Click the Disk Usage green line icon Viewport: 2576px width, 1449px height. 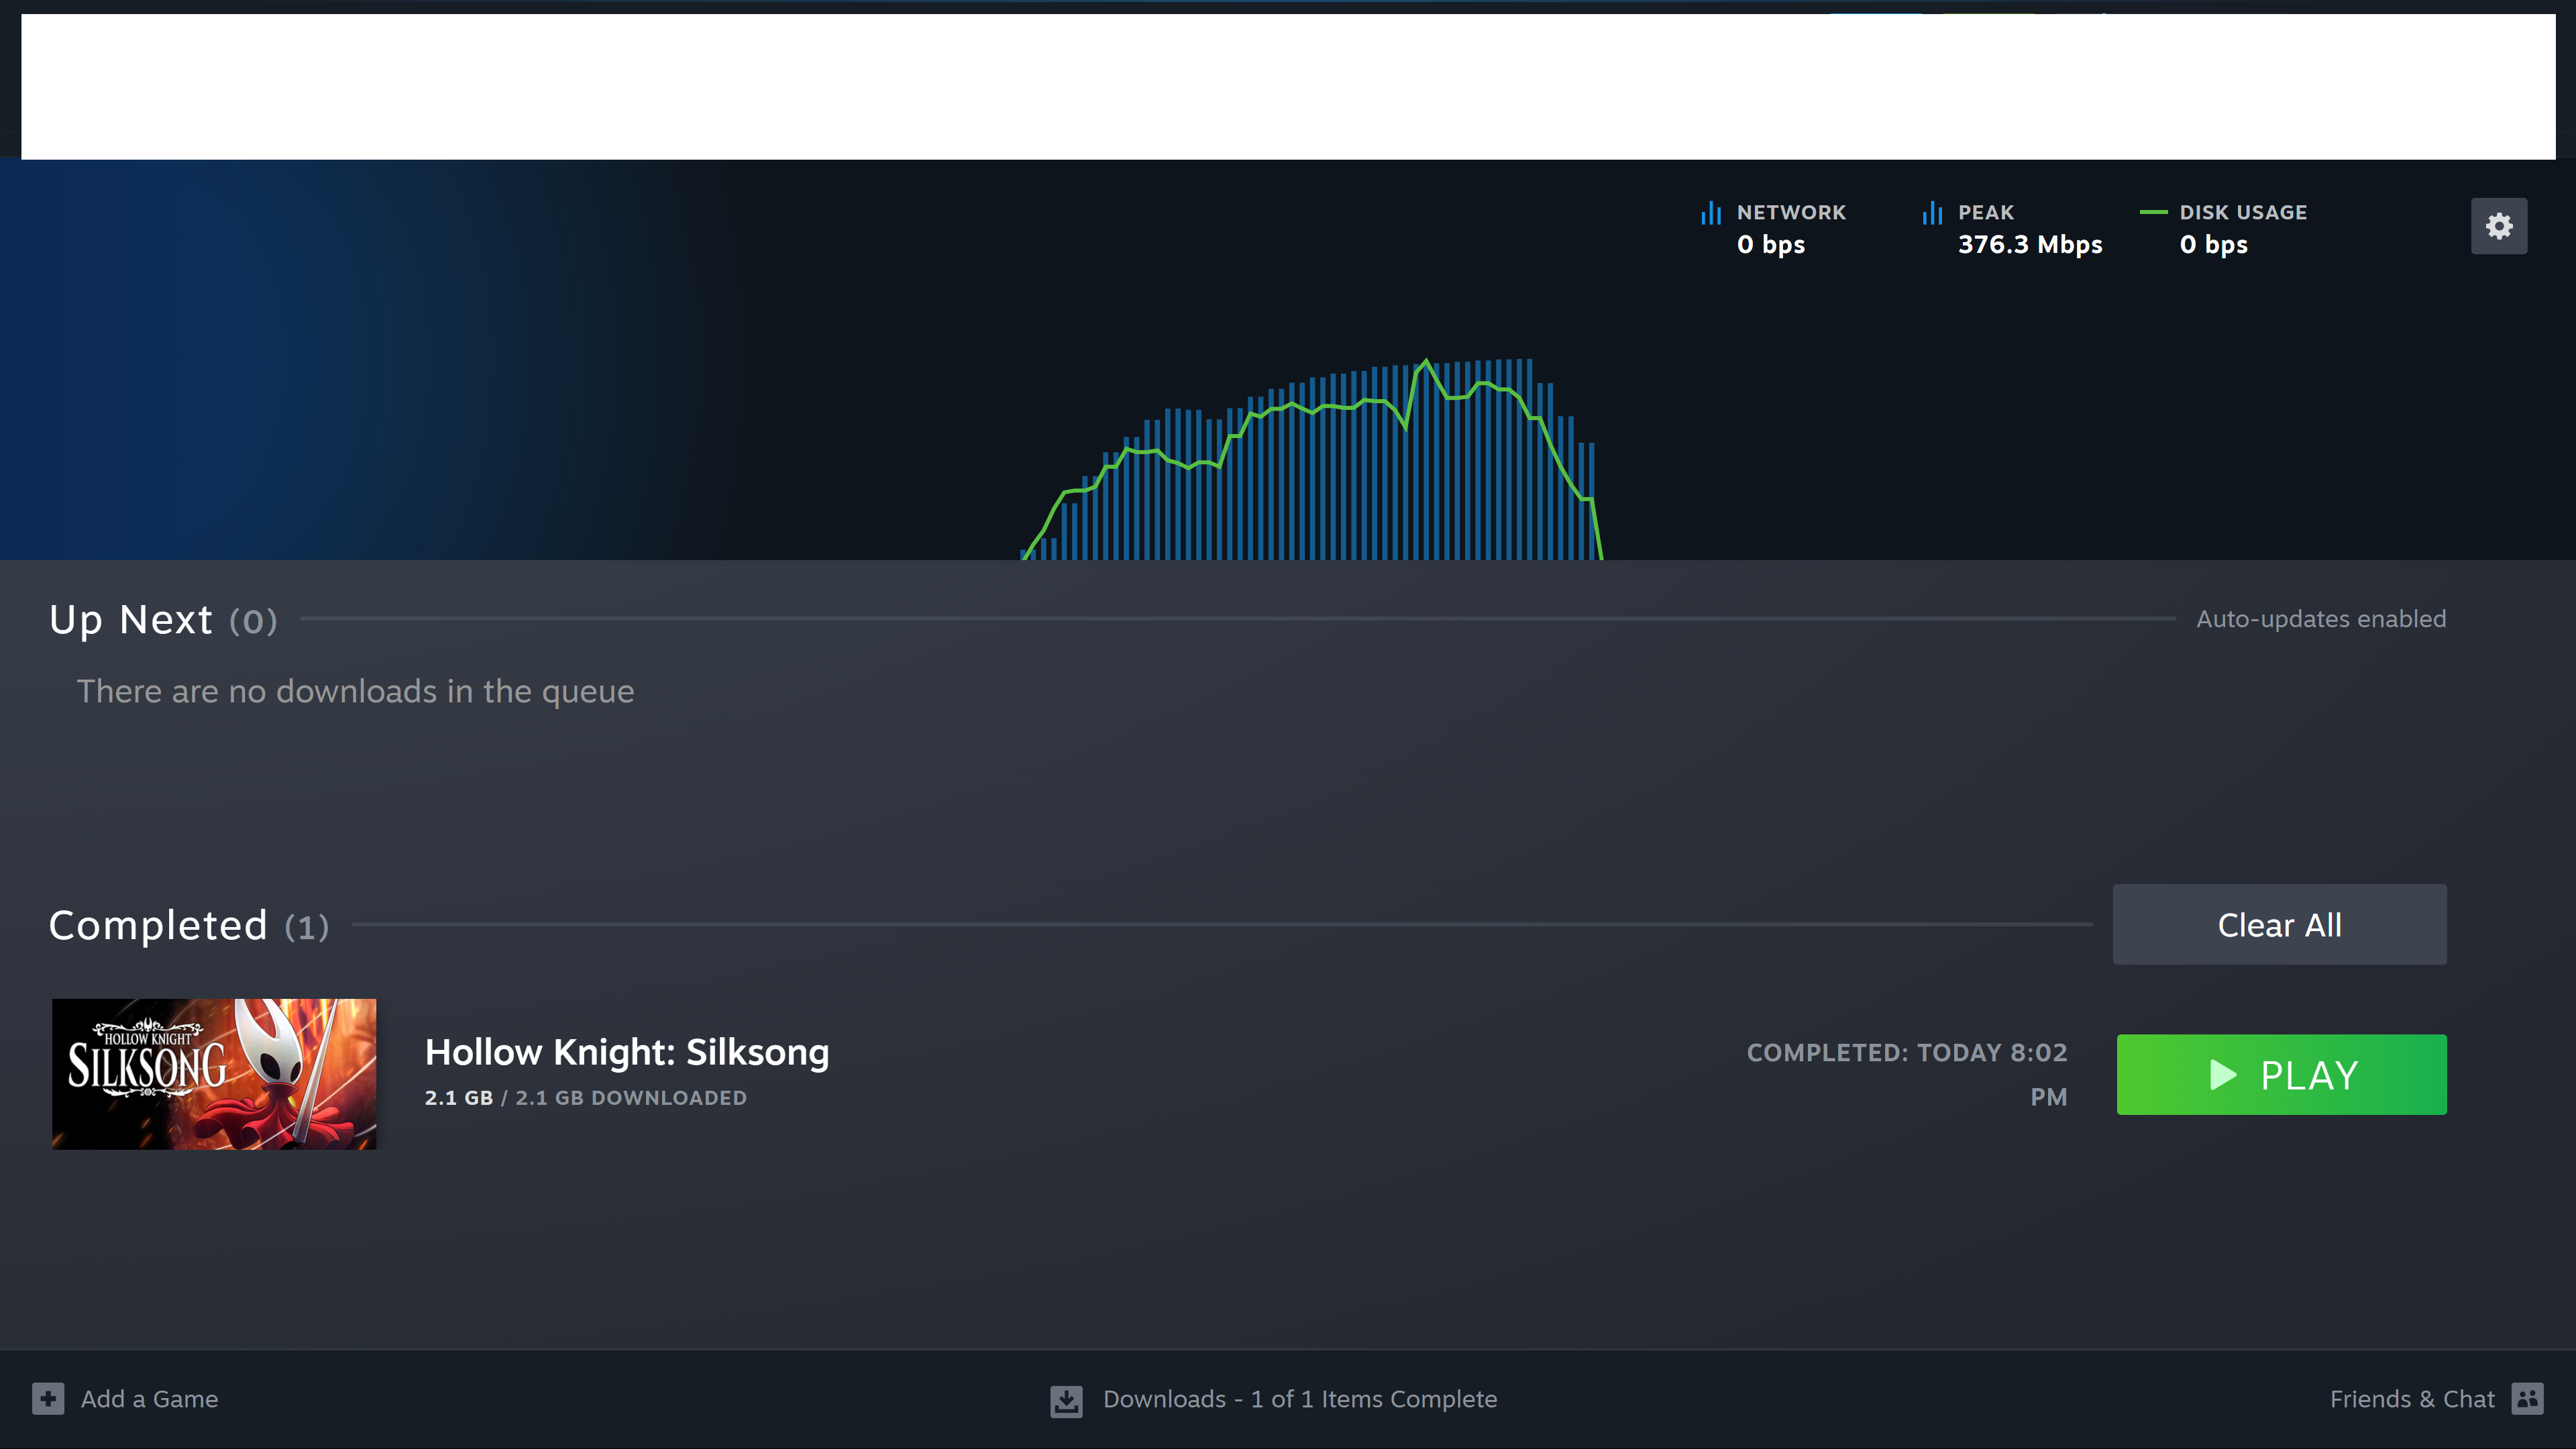click(x=2153, y=212)
